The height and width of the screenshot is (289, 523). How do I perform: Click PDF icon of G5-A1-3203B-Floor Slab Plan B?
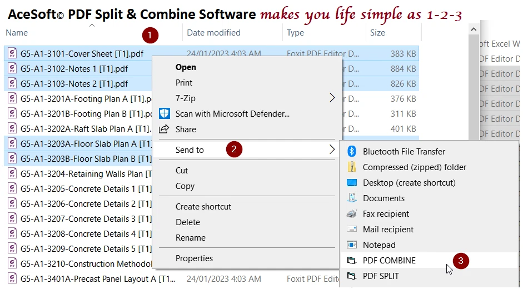(x=12, y=158)
